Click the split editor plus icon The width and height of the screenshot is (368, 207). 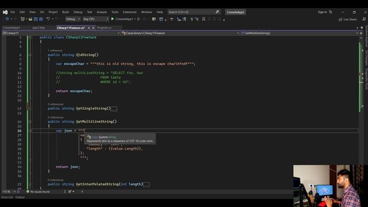tap(361, 33)
